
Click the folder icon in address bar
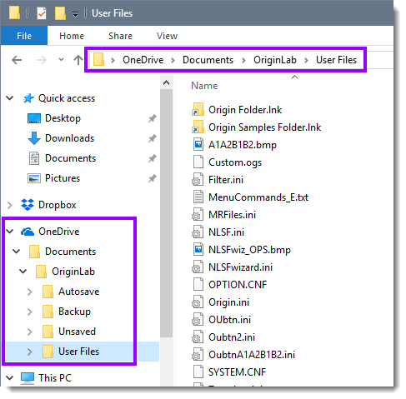coord(98,59)
